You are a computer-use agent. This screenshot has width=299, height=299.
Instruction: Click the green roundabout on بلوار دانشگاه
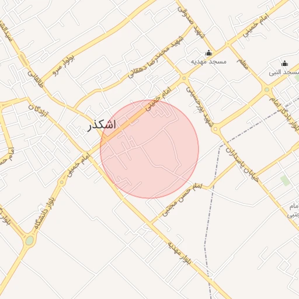30,241
